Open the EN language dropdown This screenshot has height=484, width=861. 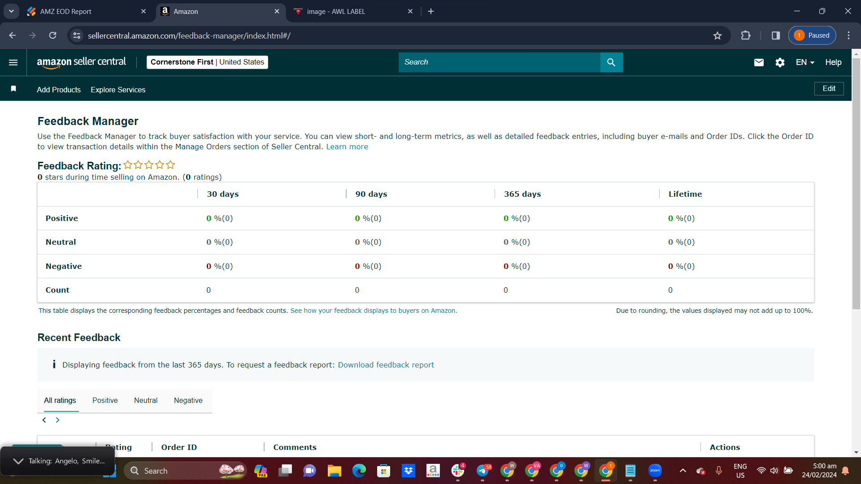(x=805, y=62)
